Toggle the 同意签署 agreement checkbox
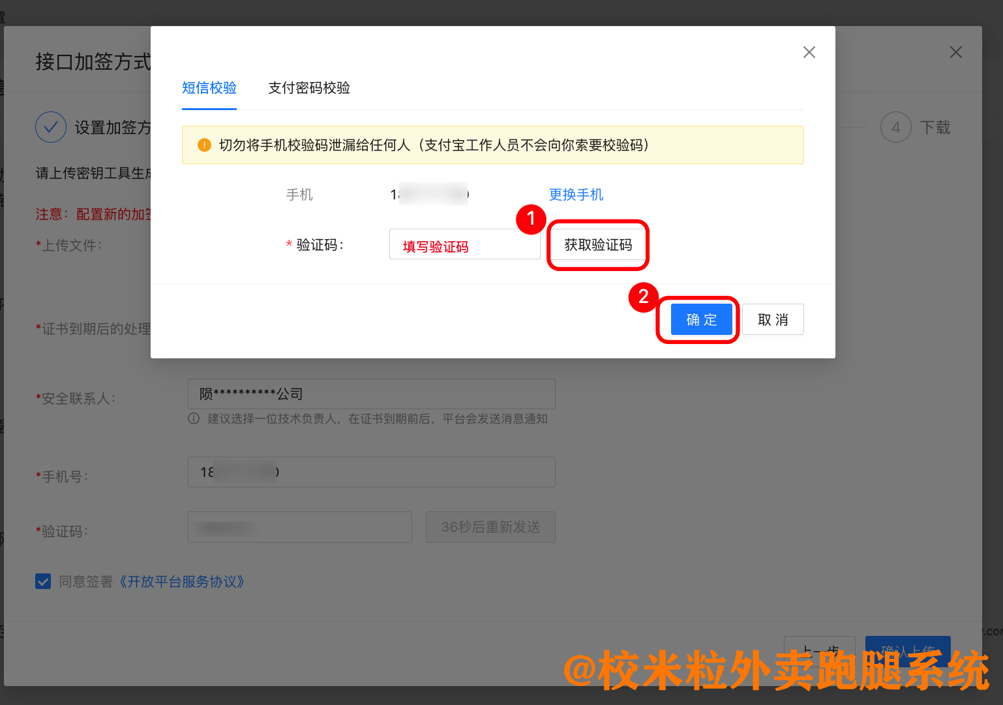The image size is (1003, 705). coord(43,581)
